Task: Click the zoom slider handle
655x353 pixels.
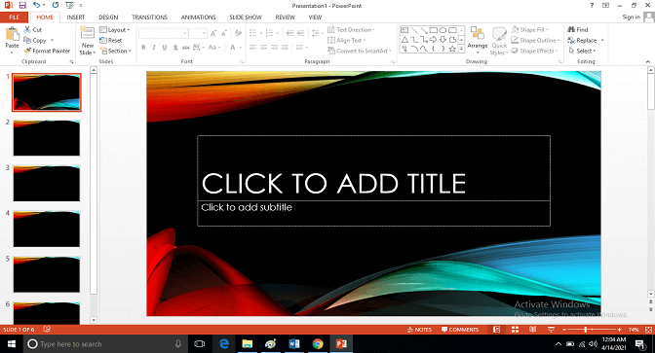Action: click(x=586, y=330)
